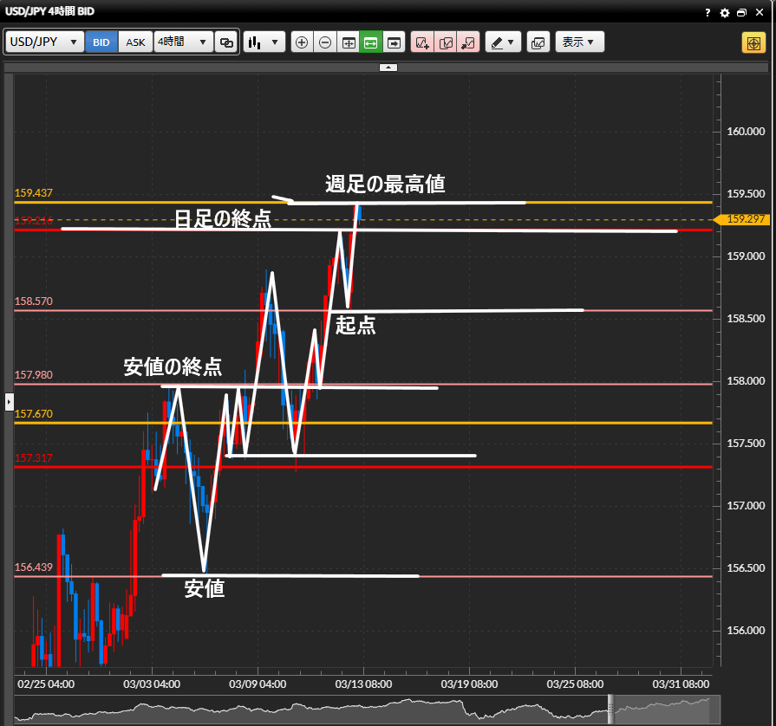Switch price display to ASK
776x726 pixels.
point(135,42)
